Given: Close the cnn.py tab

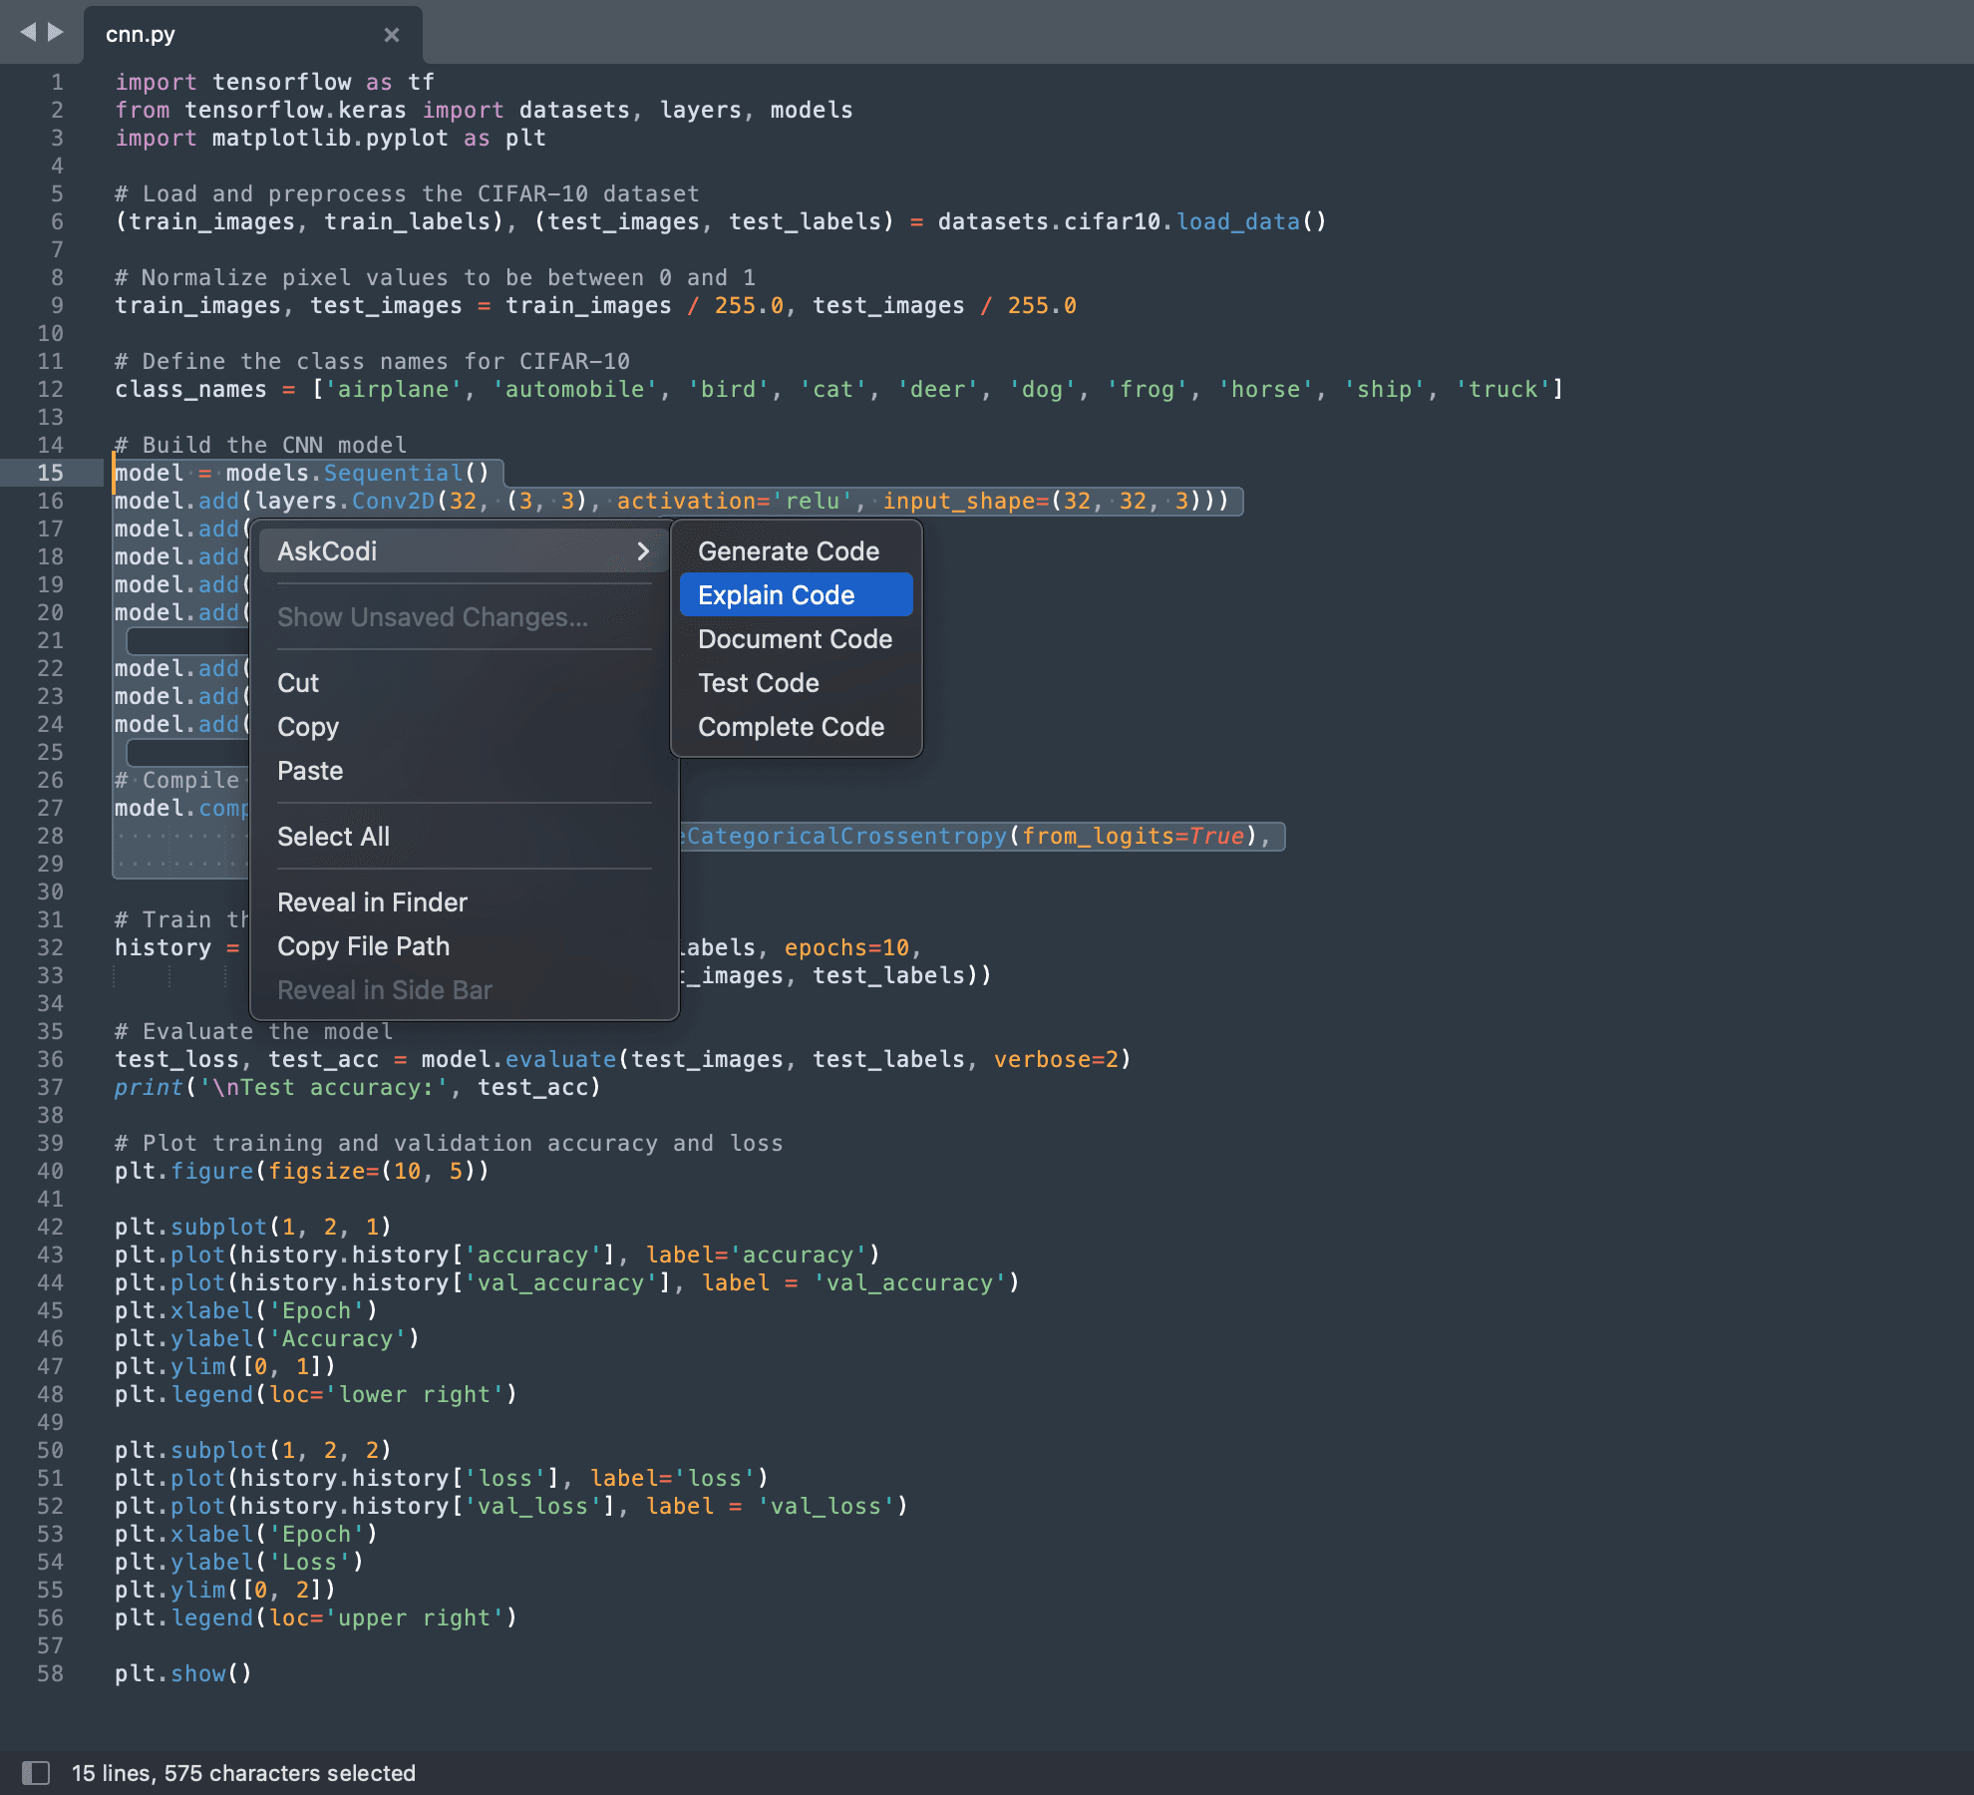Looking at the screenshot, I should tap(392, 35).
